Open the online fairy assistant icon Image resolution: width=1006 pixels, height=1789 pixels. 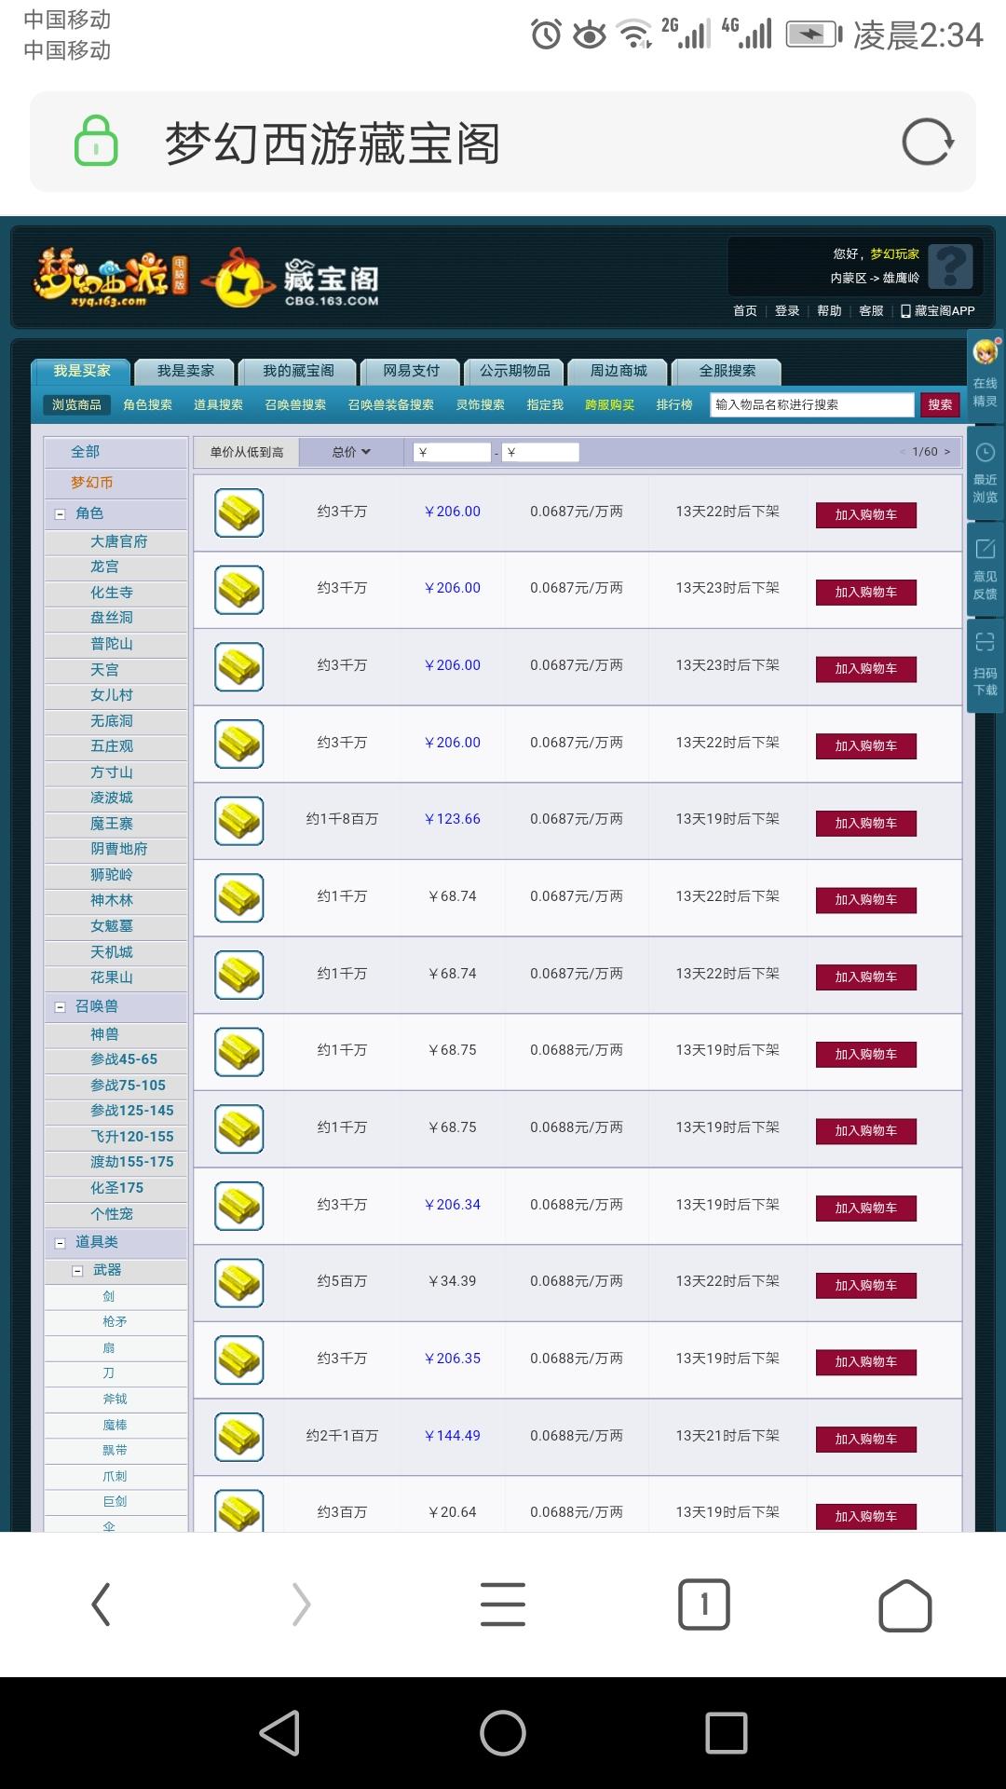click(x=986, y=352)
